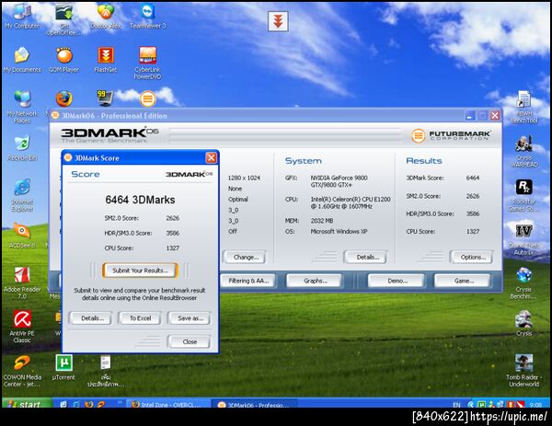Click HDR/SM3.0 Score value in Results panel

tap(473, 213)
